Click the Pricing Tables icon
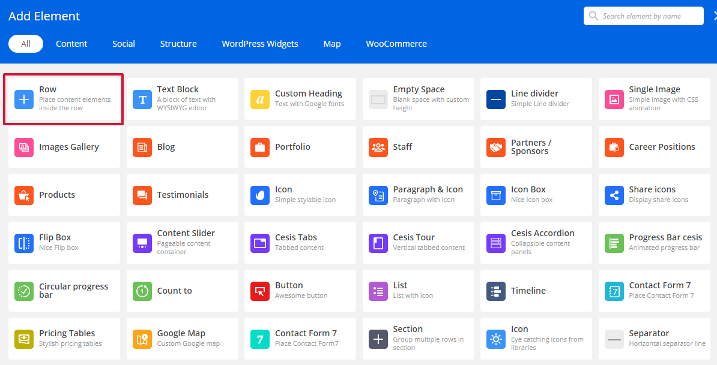This screenshot has height=365, width=717. pos(24,339)
